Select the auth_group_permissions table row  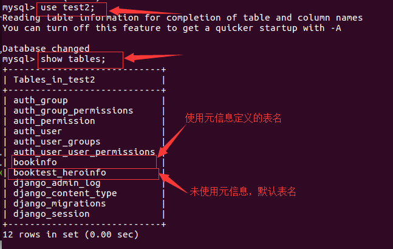click(73, 111)
